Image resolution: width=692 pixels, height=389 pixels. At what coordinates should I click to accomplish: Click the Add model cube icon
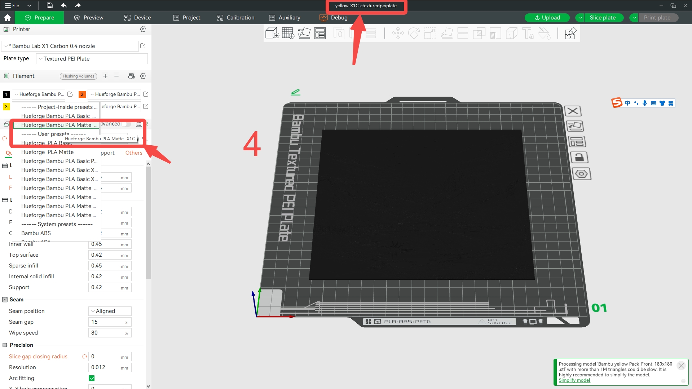pos(272,33)
